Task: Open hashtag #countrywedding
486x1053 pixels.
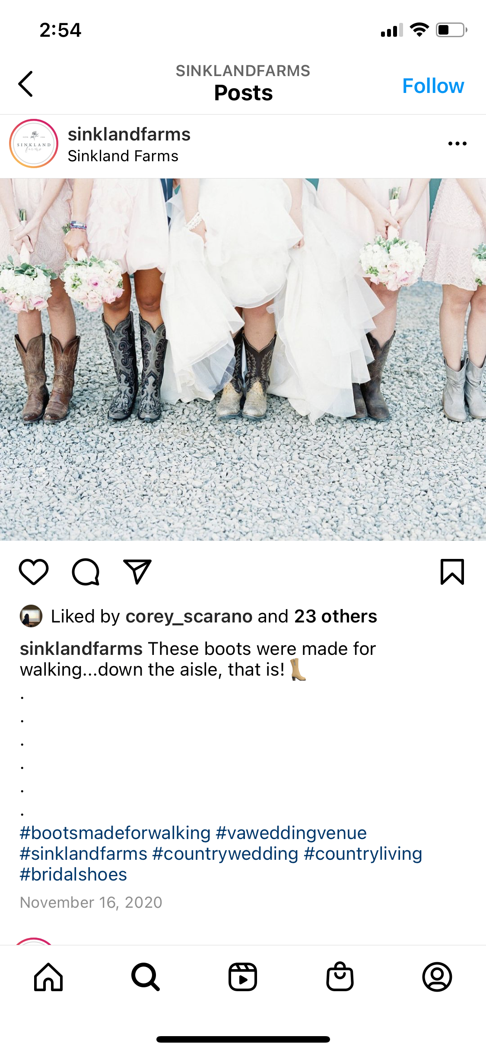Action: coord(226,854)
